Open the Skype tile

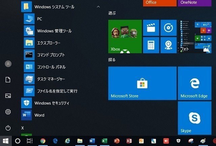tap(195, 118)
